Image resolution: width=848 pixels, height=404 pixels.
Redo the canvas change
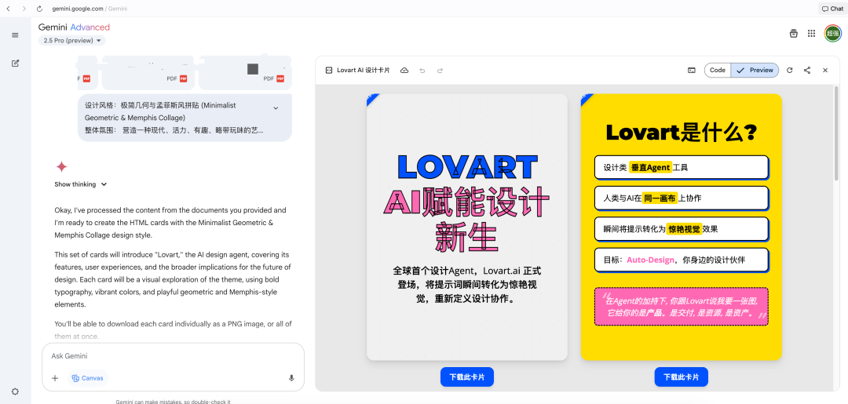[440, 71]
